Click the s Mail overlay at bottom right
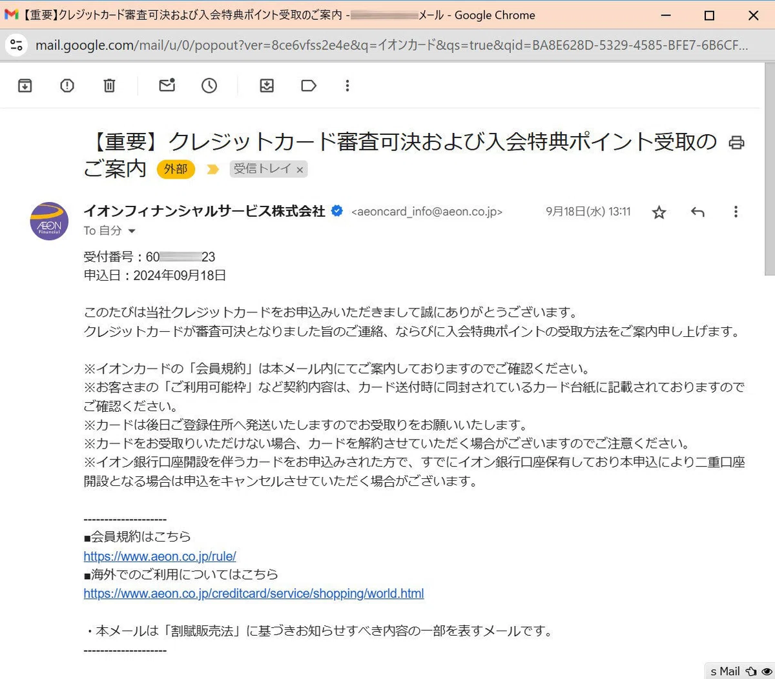 [x=725, y=671]
